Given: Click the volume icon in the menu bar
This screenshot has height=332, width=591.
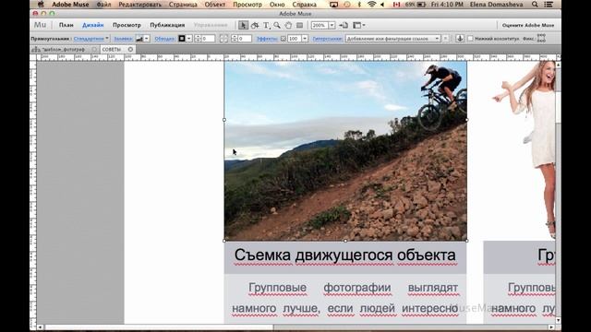Looking at the screenshot, I should [382, 5].
